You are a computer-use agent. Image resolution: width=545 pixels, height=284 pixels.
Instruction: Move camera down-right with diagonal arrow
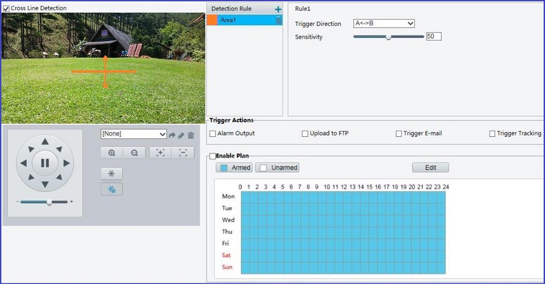tap(59, 177)
